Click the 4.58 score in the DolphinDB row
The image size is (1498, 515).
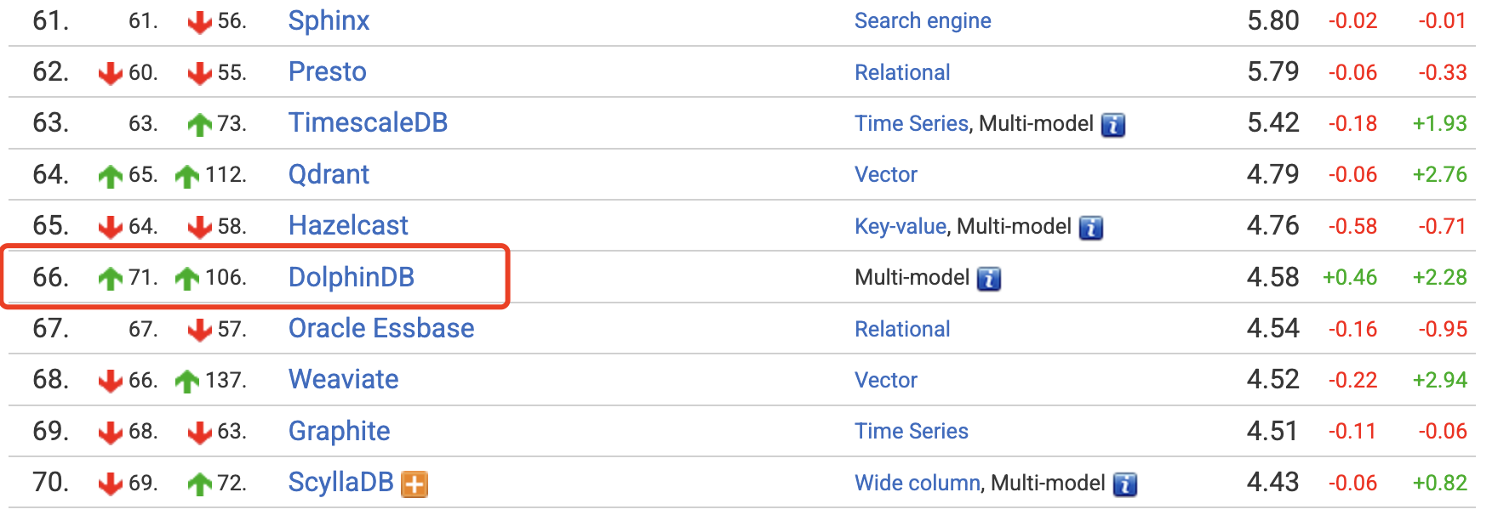coord(1272,277)
